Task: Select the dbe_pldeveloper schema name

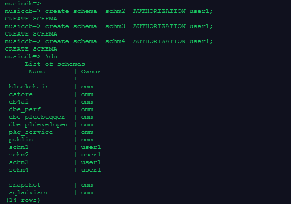Action: tap(39, 124)
